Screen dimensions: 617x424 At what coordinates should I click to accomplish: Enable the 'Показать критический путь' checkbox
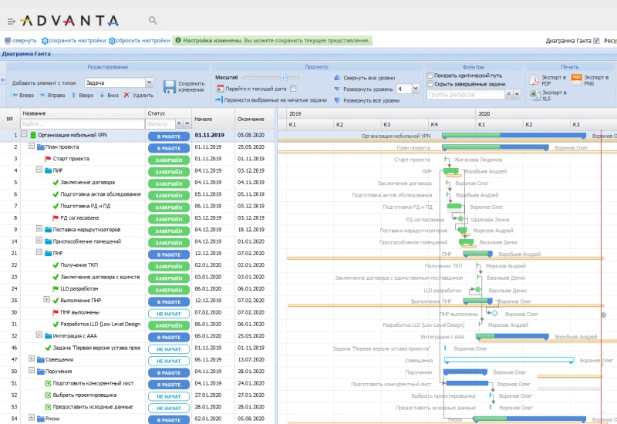click(430, 75)
